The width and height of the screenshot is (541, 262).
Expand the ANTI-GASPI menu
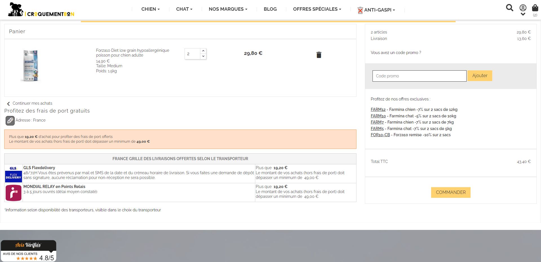click(380, 10)
